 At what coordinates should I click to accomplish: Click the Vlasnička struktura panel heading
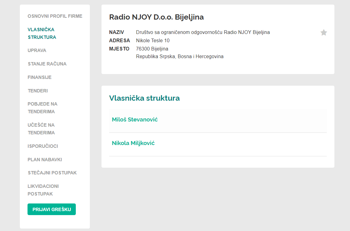point(144,98)
